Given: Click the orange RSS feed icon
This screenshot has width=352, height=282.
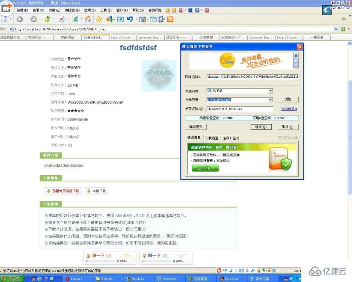Looking at the screenshot, I should click(x=170, y=19).
